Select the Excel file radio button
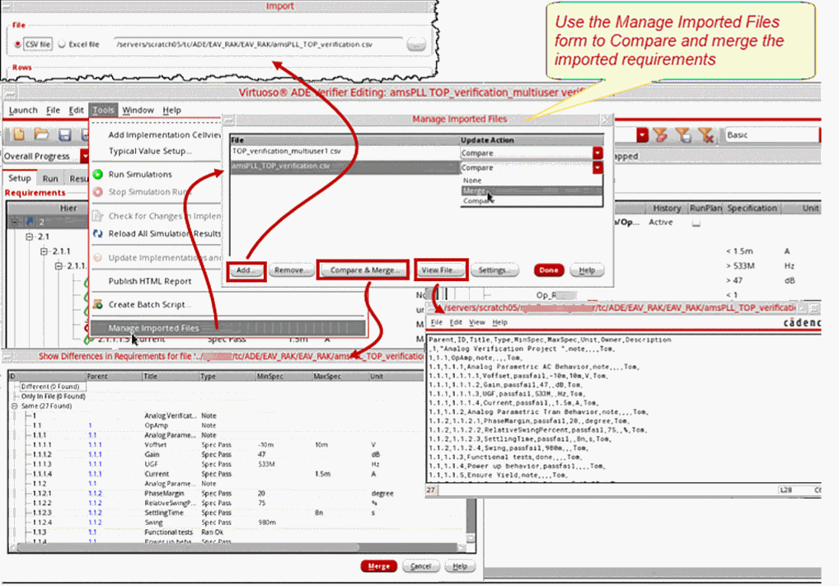This screenshot has width=839, height=586. pyautogui.click(x=62, y=45)
